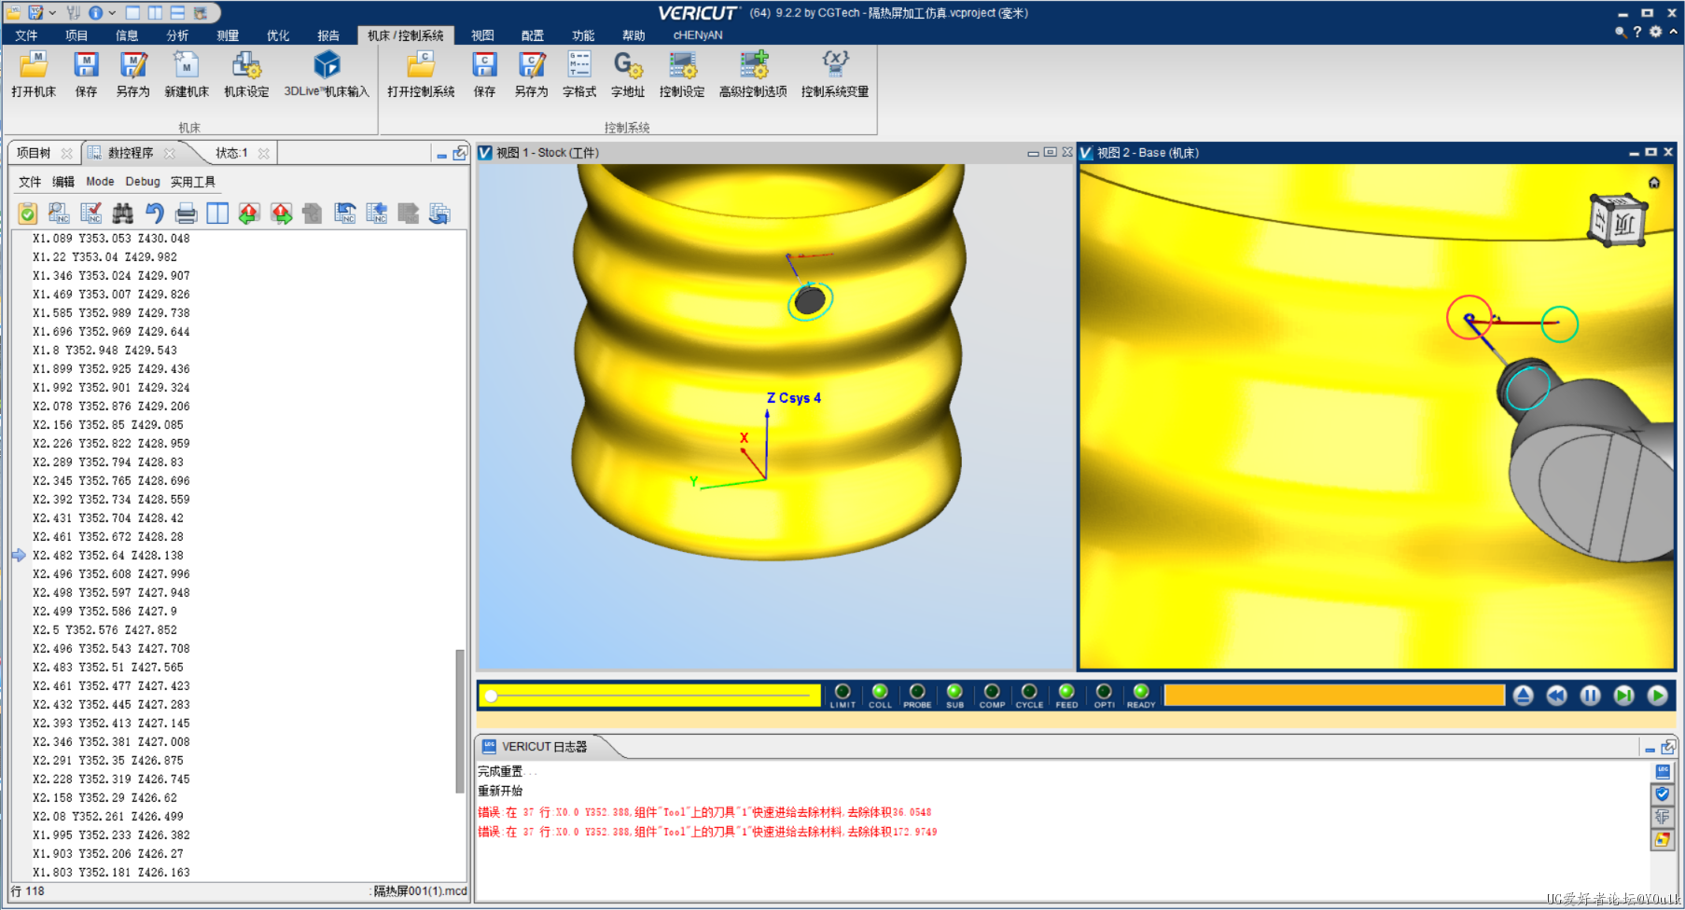Open 机床设定 machine settings

point(246,74)
